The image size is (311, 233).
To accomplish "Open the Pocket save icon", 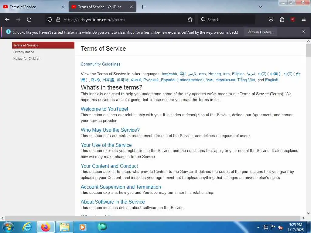I will point(271,20).
